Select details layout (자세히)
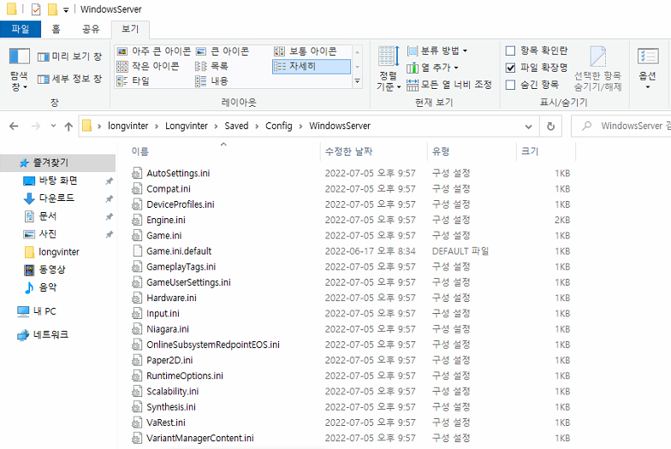671x449 pixels. (x=312, y=67)
